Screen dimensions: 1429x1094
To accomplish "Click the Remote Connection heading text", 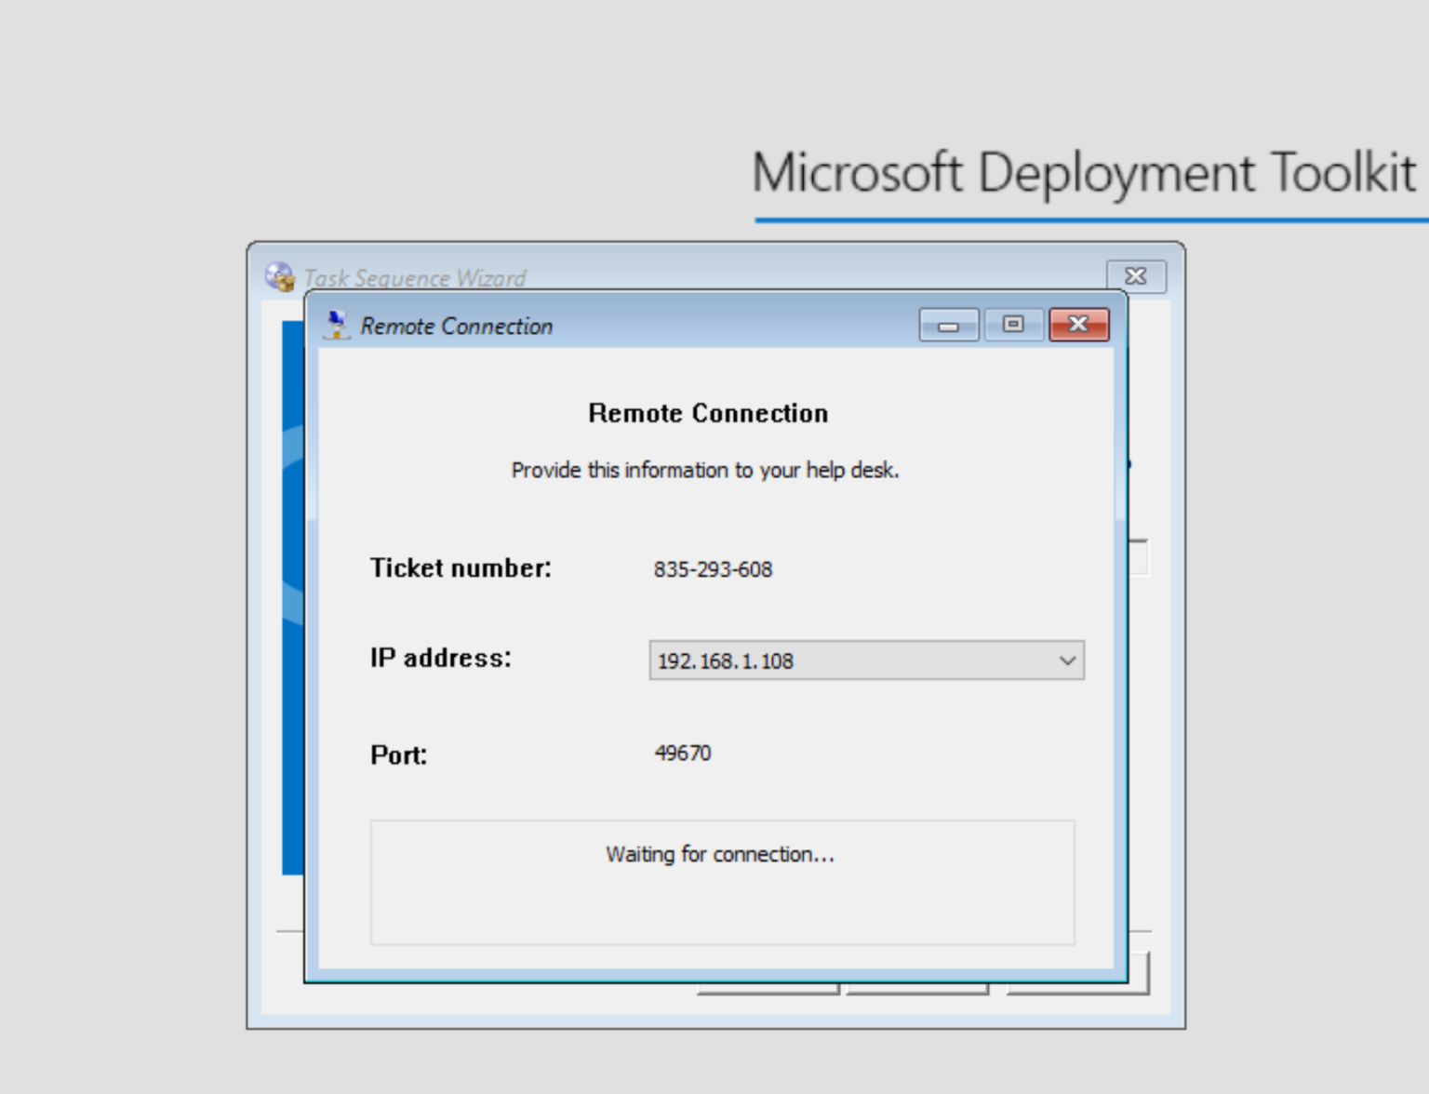I will tap(707, 413).
